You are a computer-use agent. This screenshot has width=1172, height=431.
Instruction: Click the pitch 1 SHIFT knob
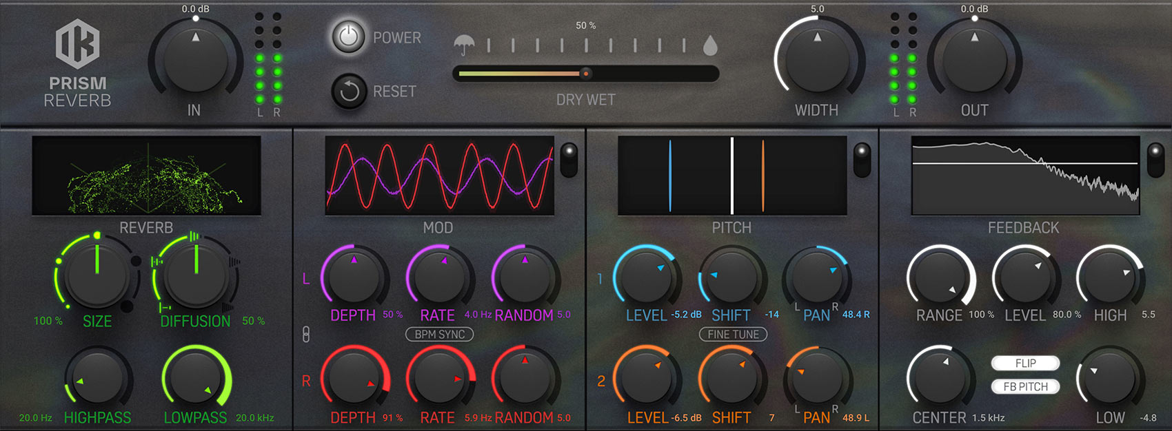coord(731,277)
